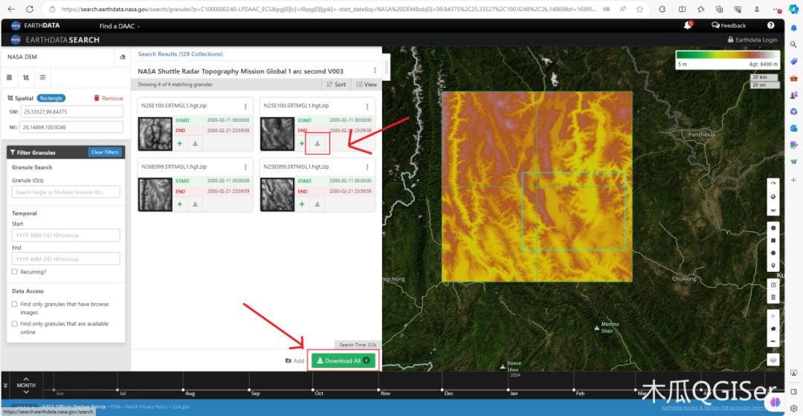Select the polygon spatial draw tool
The height and width of the screenshot is (416, 803).
point(773,228)
